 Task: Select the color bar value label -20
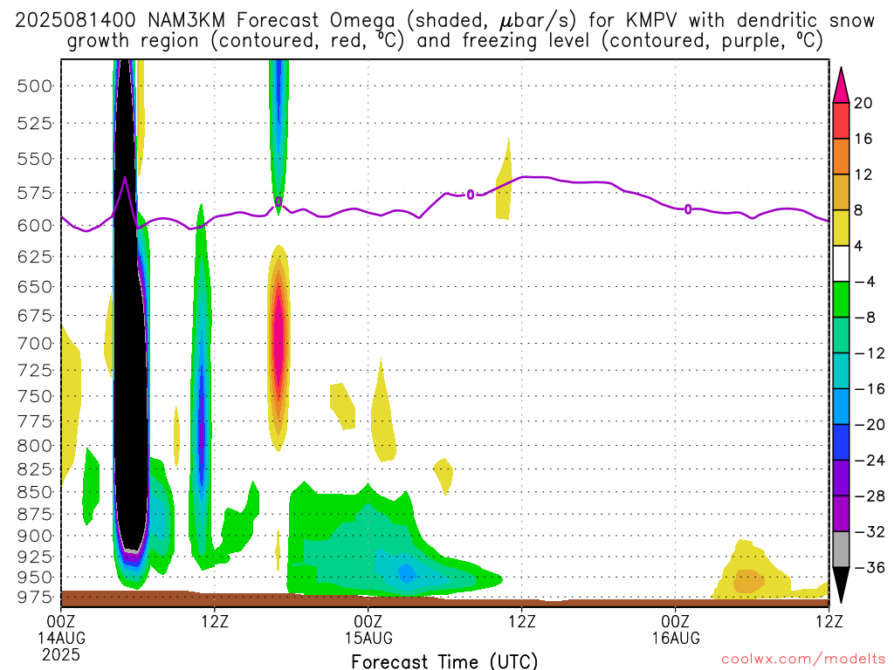point(870,425)
